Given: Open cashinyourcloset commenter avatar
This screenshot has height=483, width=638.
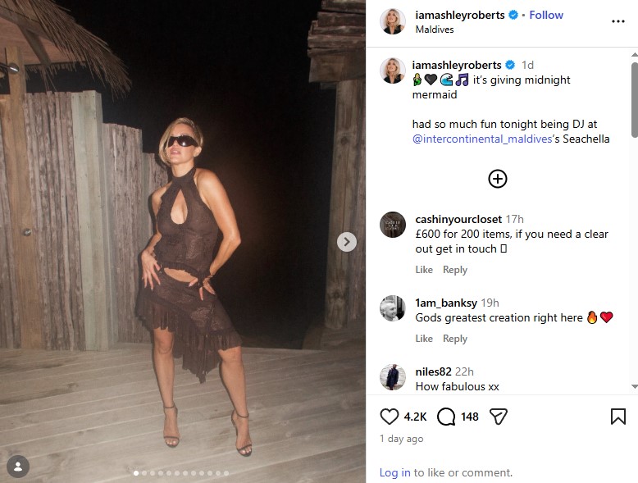Looking at the screenshot, I should click(x=393, y=225).
